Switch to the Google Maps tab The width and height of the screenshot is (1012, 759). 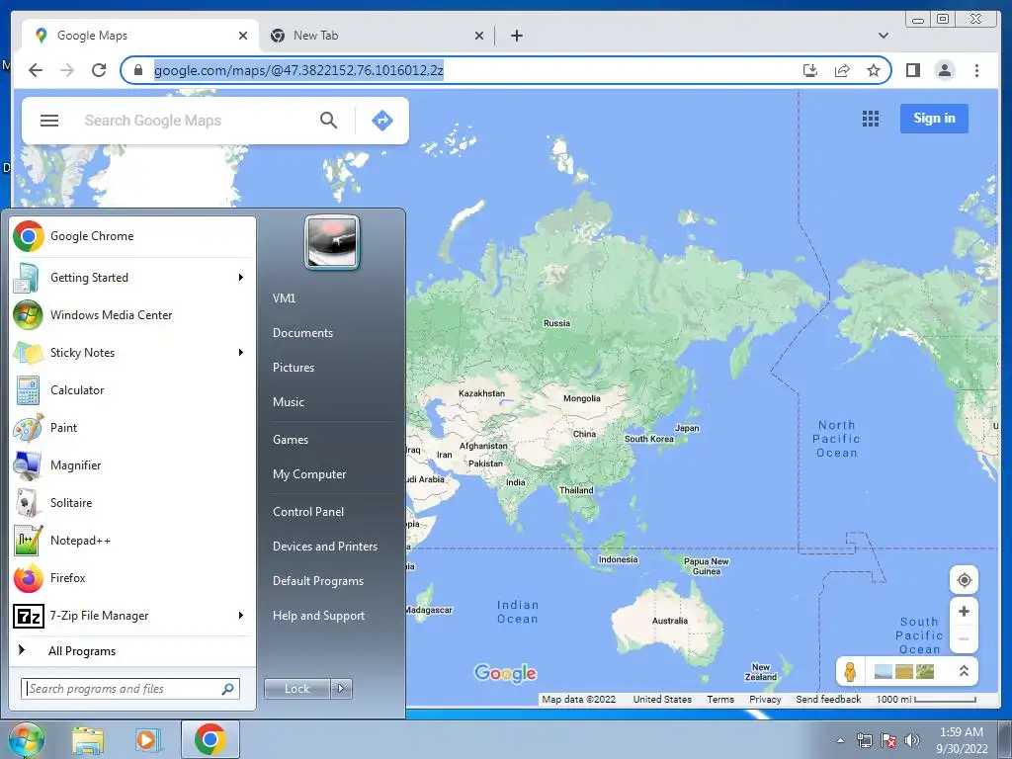[x=140, y=36]
